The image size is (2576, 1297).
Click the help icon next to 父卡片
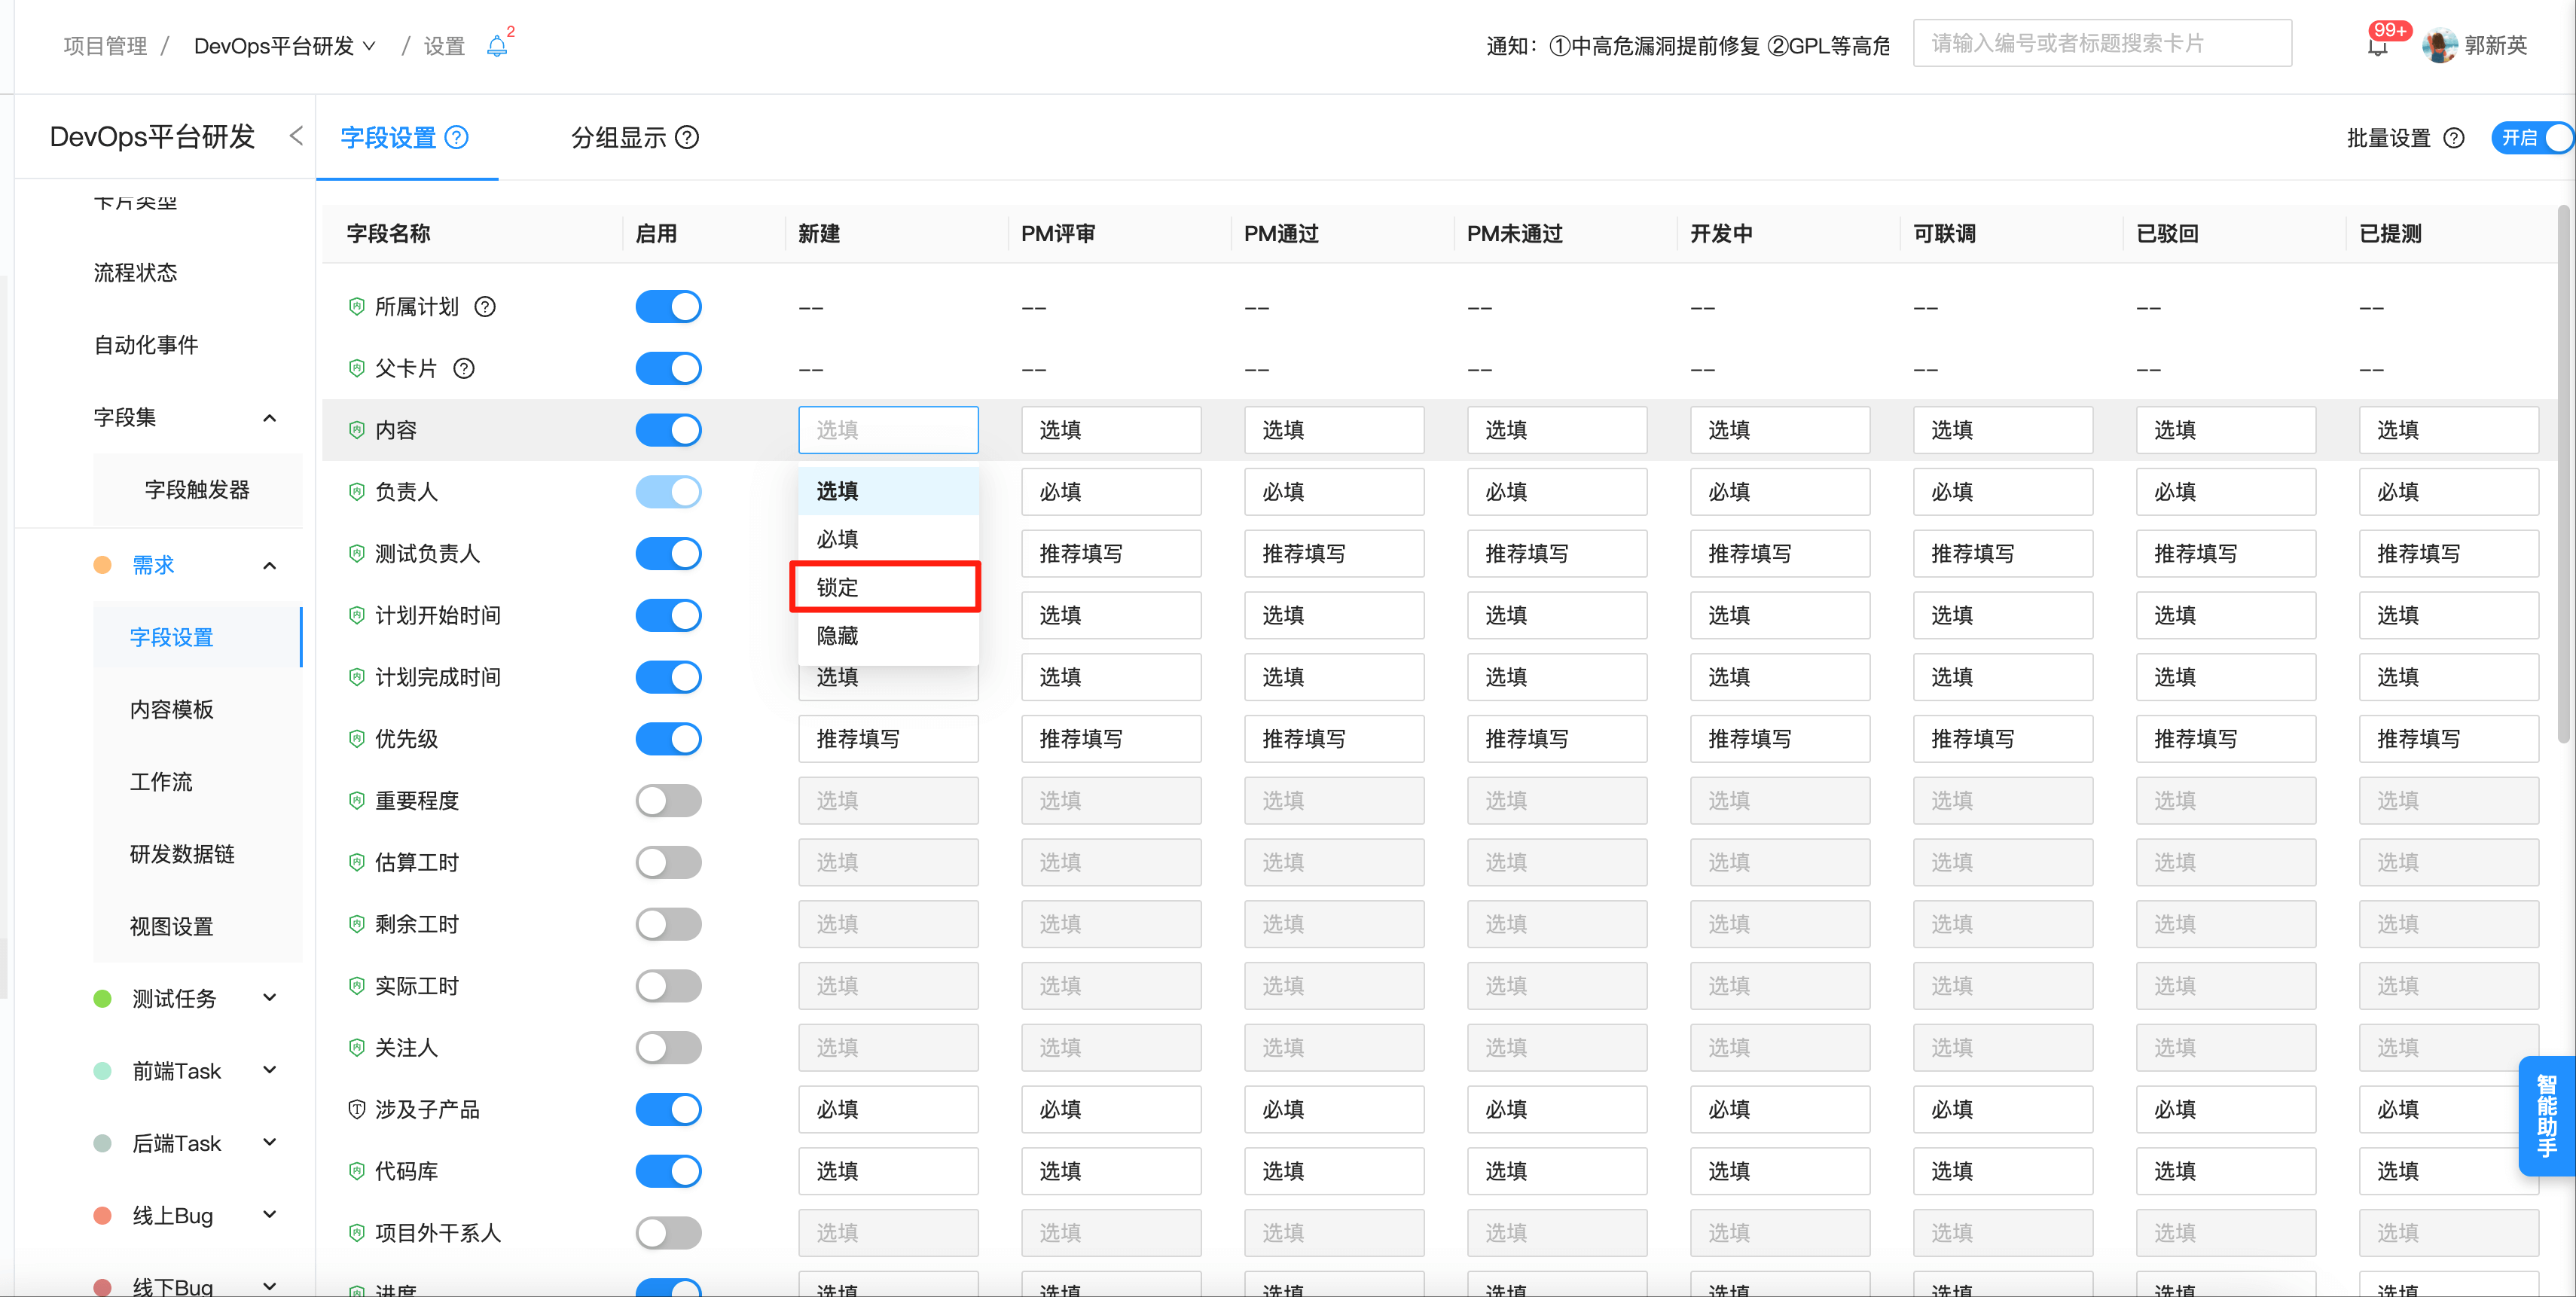[x=465, y=368]
